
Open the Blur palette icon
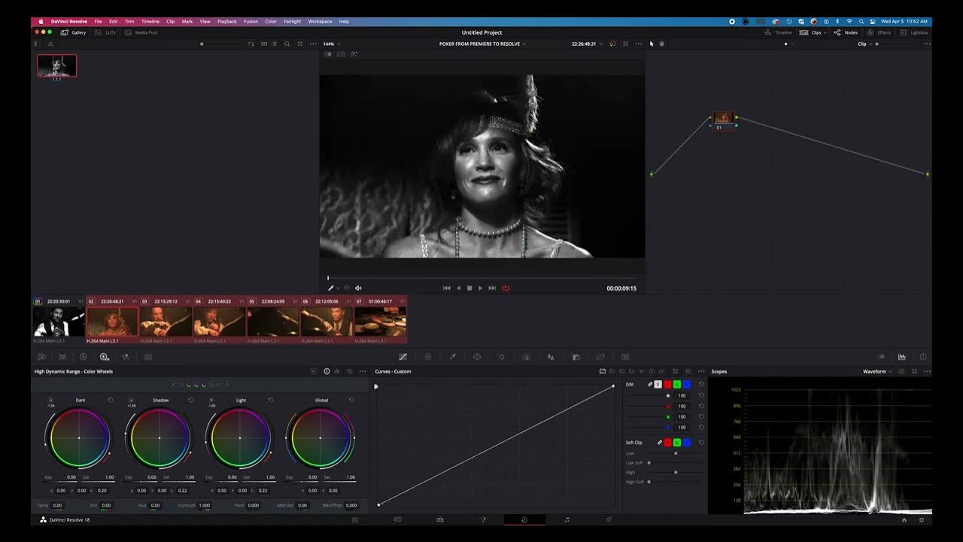pyautogui.click(x=551, y=357)
